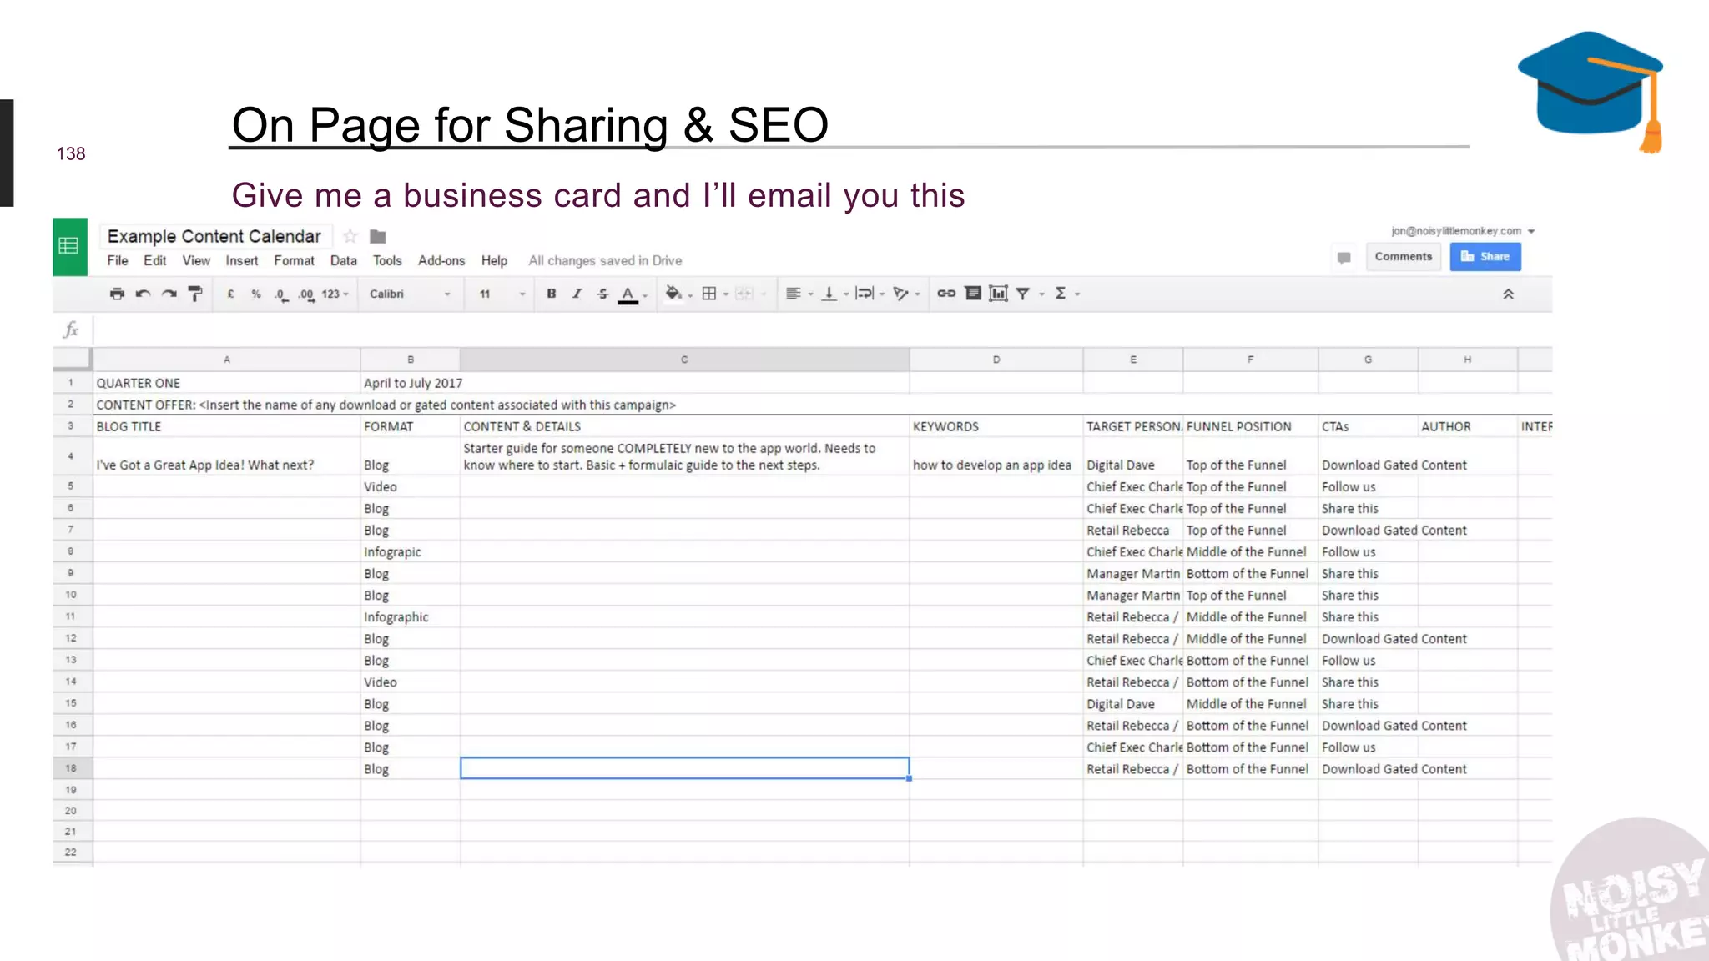Click the Redo arrow icon
The height and width of the screenshot is (961, 1709).
pyautogui.click(x=169, y=294)
